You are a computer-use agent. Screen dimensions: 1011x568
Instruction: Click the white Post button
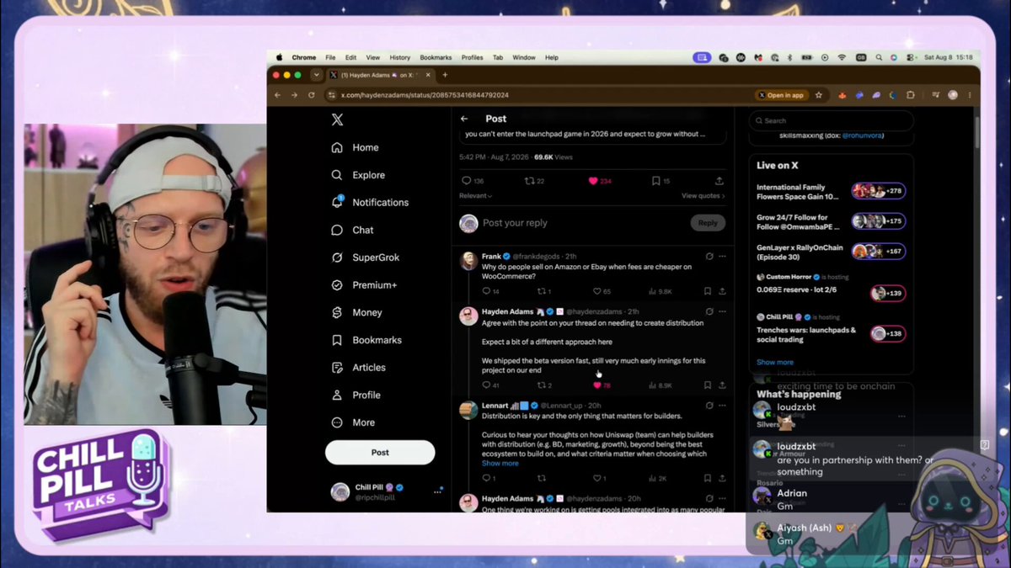(x=380, y=452)
